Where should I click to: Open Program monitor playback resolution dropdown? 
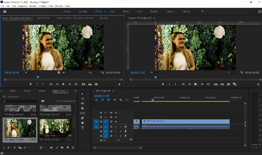[232, 72]
